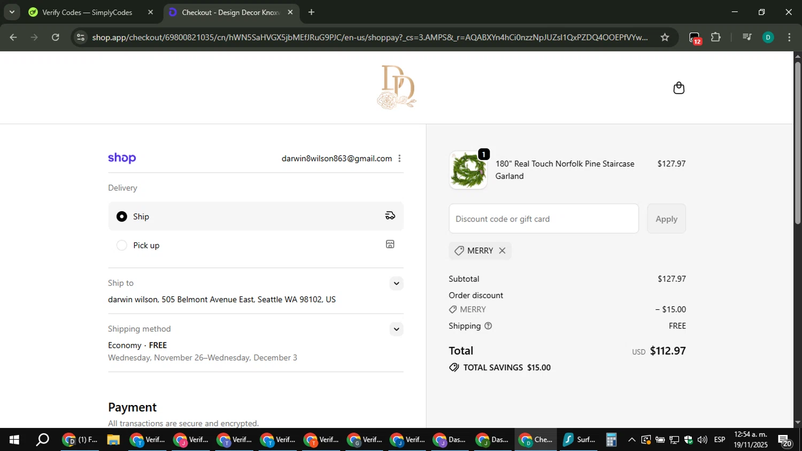
Task: Click the darwin8wilson863@gmail.com email text
Action: coord(337,158)
